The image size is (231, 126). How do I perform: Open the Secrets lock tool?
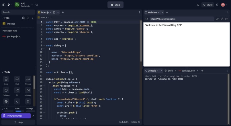[x=28, y=101]
